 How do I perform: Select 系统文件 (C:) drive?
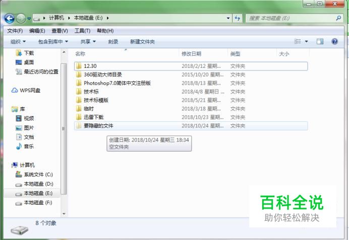coord(34,175)
